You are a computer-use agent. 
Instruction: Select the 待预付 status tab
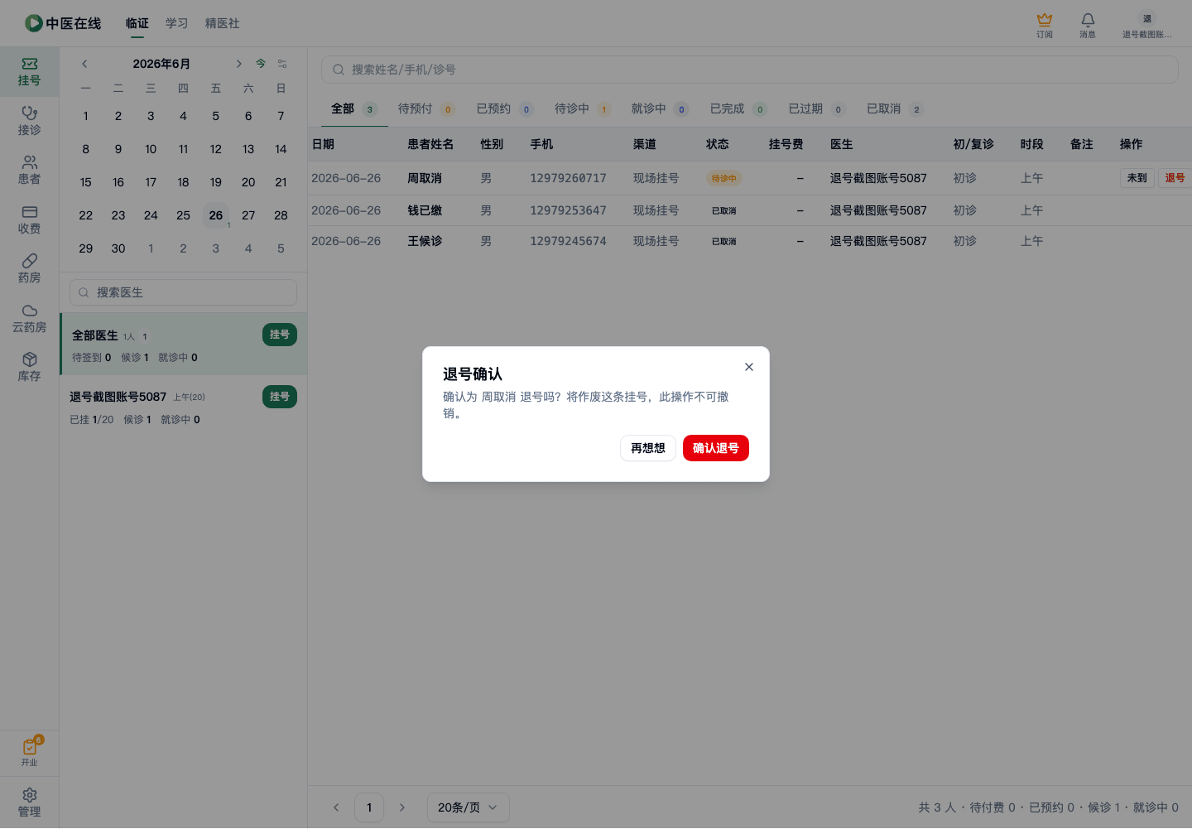[426, 109]
